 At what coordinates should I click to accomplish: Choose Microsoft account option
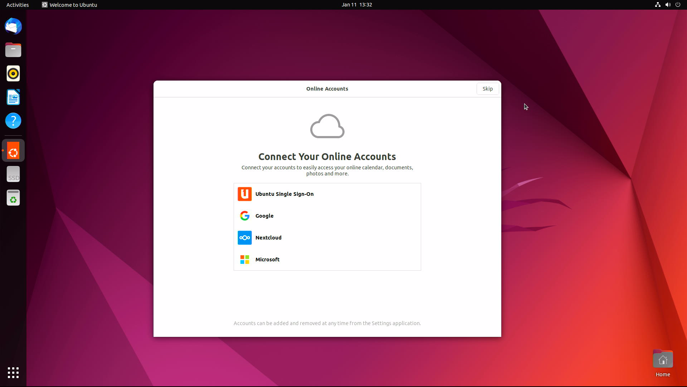click(327, 260)
